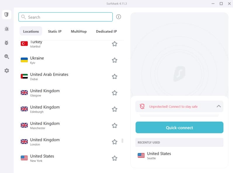Focus the Search input field
233x173 pixels.
(x=65, y=17)
